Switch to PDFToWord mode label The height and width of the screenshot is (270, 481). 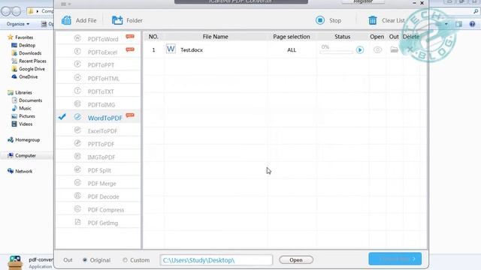point(103,39)
